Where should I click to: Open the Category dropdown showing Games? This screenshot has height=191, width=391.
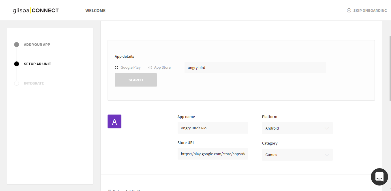pos(297,155)
